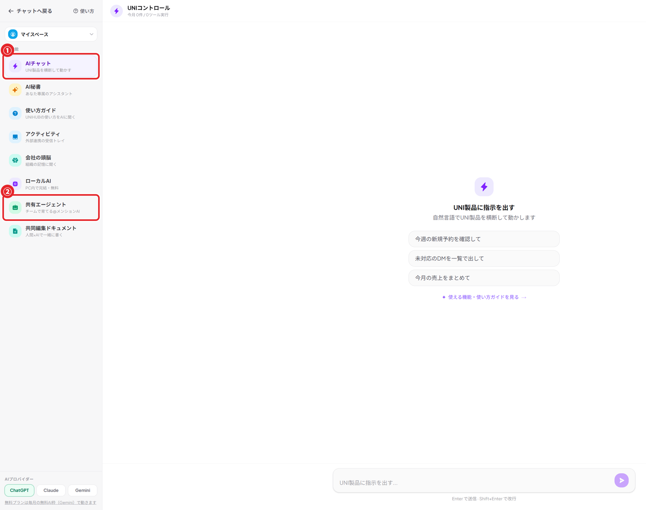Click the 共同編集ドキュメント document icon

pyautogui.click(x=15, y=231)
